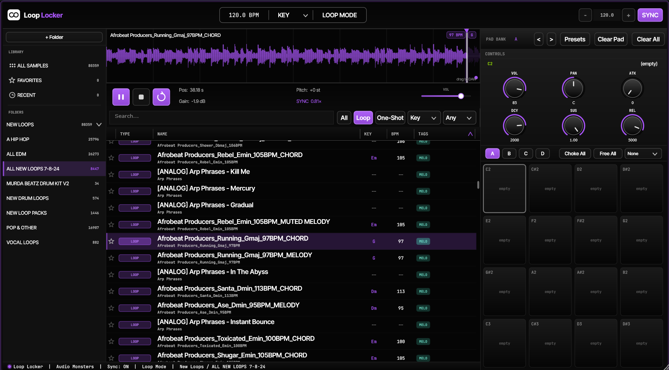Pause playback with the pause button

(121, 97)
